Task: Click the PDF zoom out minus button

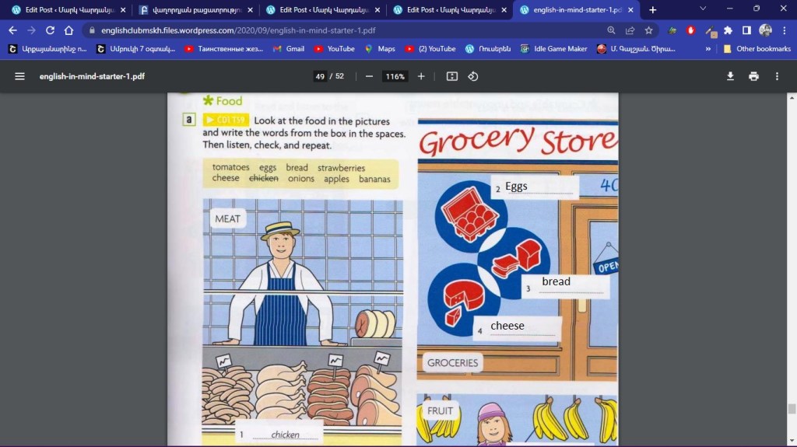Action: tap(369, 76)
